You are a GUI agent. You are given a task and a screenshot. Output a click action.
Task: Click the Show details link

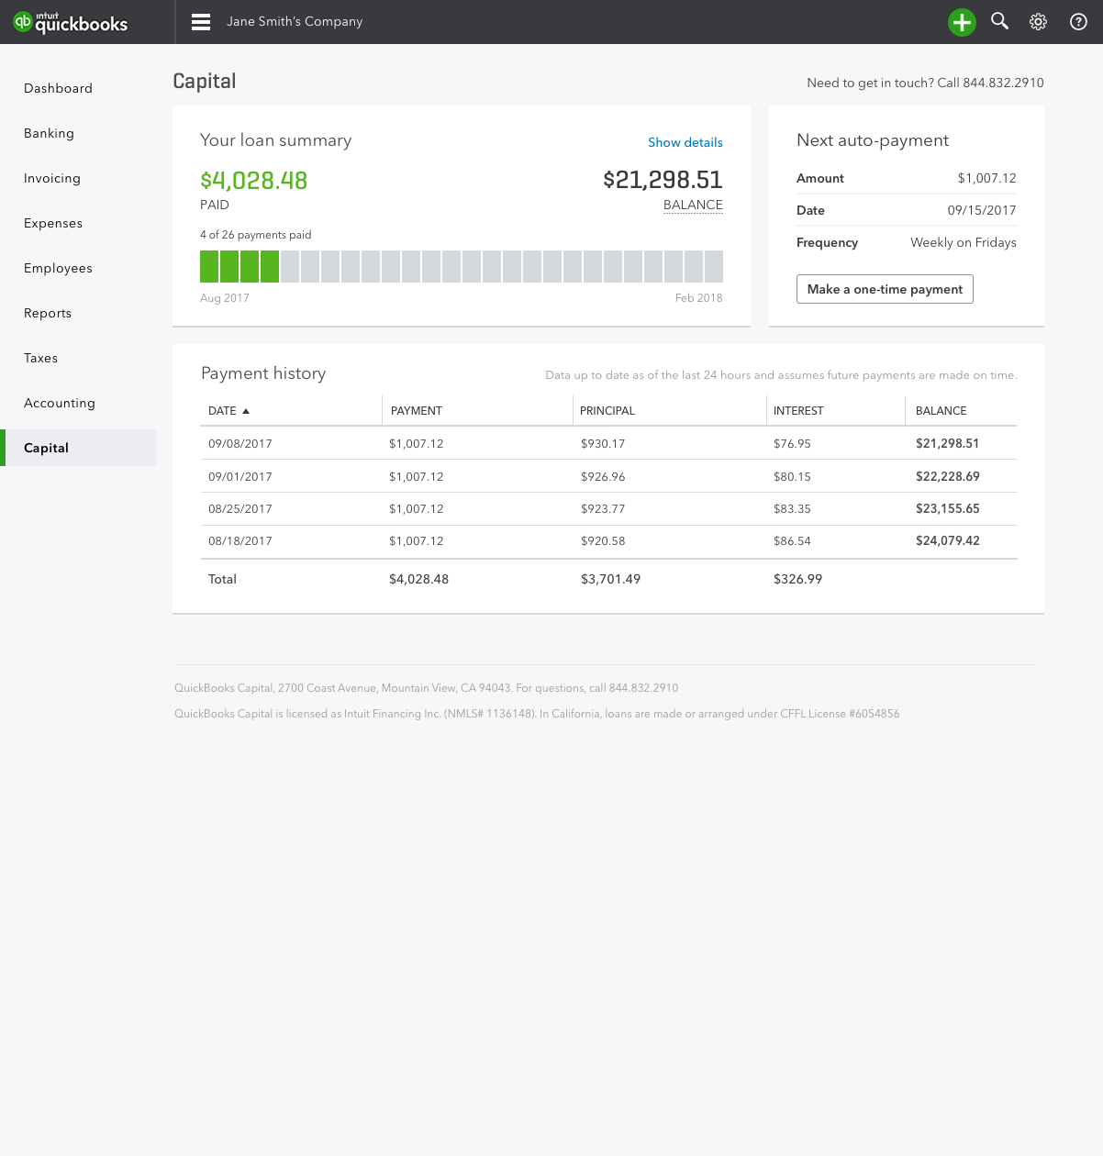(x=685, y=142)
